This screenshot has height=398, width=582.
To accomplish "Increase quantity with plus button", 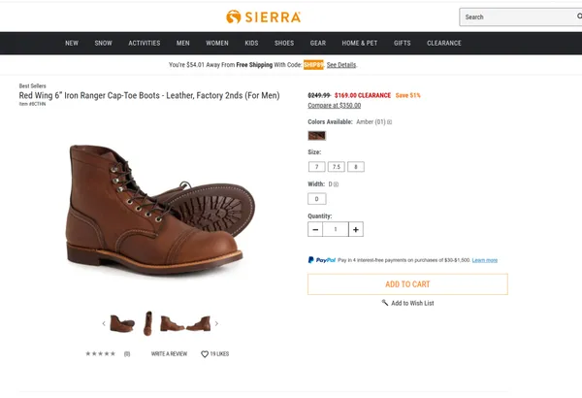I will click(x=356, y=230).
